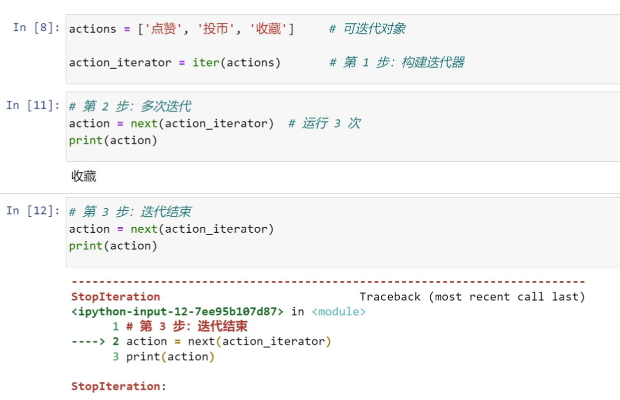The image size is (620, 400).
Task: Place cursor in the actions list assignment line
Action: click(181, 29)
